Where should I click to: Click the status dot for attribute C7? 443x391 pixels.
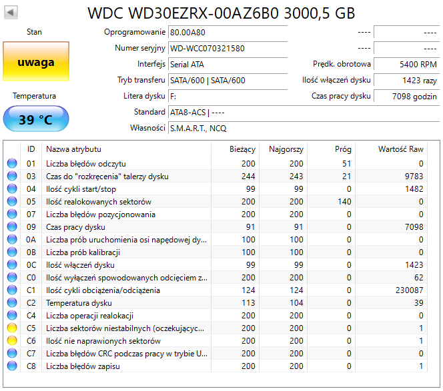pos(12,353)
